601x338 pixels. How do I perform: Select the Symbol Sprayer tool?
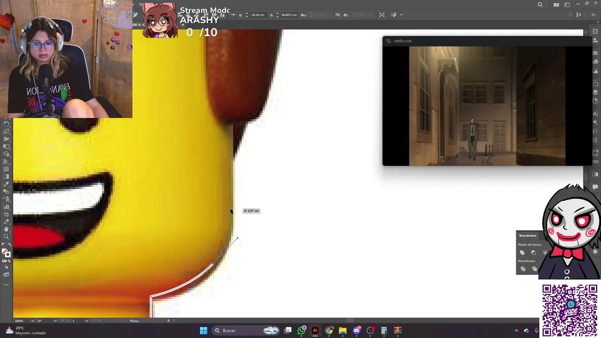click(x=6, y=199)
